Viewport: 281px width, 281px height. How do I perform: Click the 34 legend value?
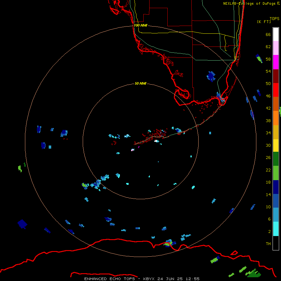[268, 133]
